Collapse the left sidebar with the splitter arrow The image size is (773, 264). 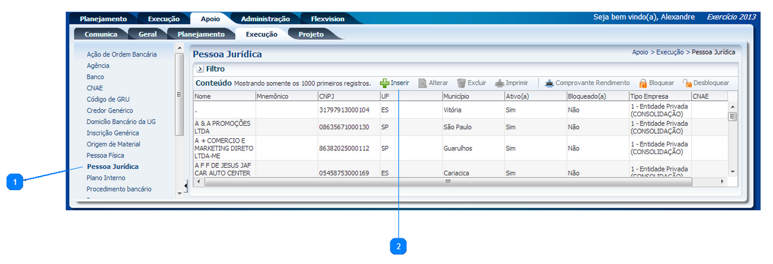coord(186,186)
